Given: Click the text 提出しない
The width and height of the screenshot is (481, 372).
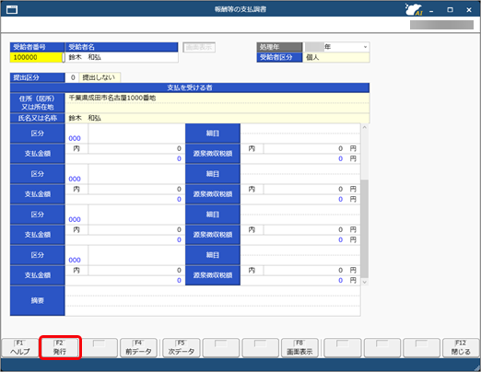Looking at the screenshot, I should pos(99,77).
